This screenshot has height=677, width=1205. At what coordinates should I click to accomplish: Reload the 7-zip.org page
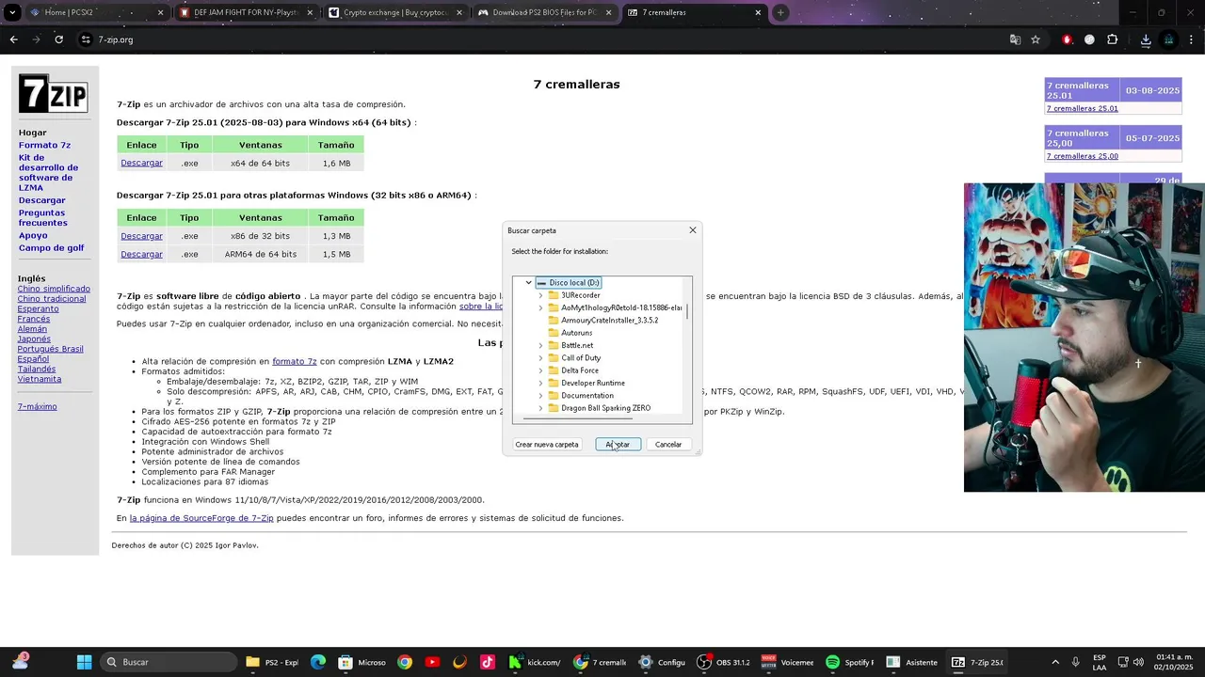click(58, 39)
